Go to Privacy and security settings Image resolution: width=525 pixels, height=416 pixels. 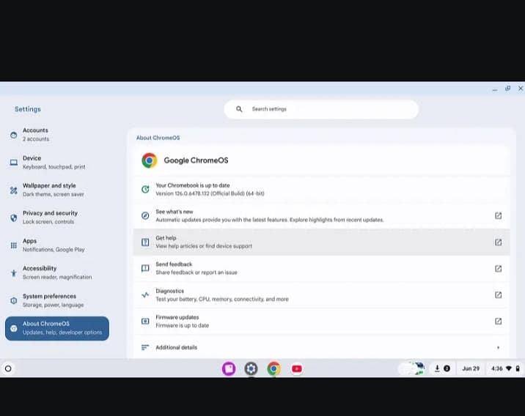[x=57, y=218]
